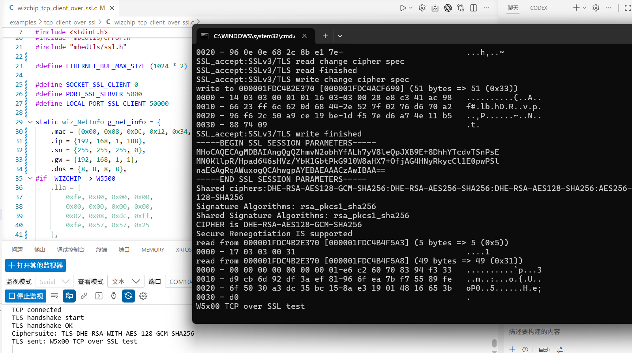
Task: Click the 'TLS handshake OK' output line
Action: click(x=42, y=325)
